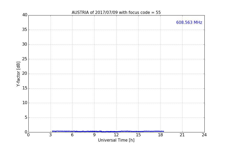
Task: Click the y-axis tick label '25'
Action: pos(25,59)
